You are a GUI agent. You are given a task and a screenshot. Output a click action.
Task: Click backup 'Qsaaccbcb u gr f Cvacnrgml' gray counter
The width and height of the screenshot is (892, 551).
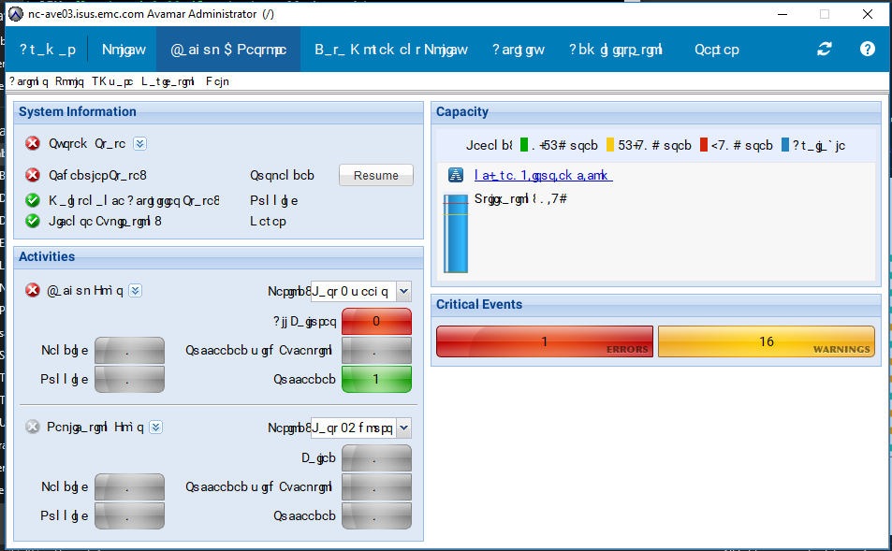tap(376, 350)
